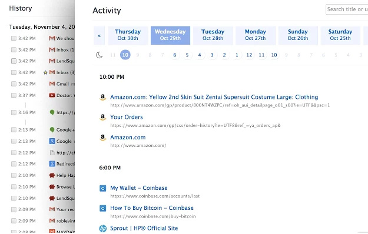Click the Amazon icon beside Amazon.com entry
This screenshot has width=368, height=234.
pos(102,138)
